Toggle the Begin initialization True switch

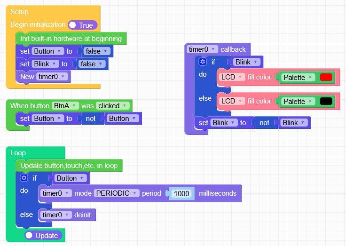click(82, 25)
